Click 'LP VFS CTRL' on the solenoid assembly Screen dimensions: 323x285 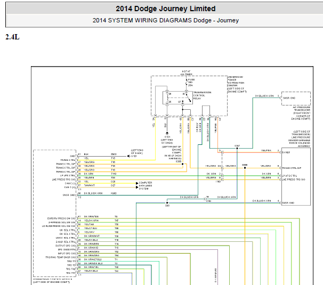[289, 176]
